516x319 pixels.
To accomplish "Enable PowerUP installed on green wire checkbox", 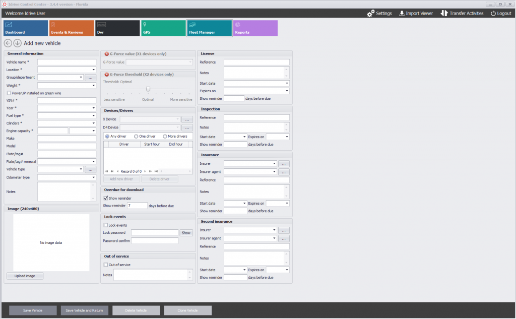I will coord(9,93).
